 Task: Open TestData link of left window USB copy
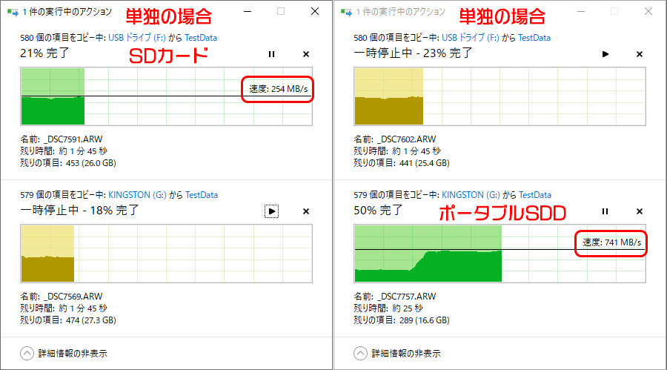(x=201, y=38)
